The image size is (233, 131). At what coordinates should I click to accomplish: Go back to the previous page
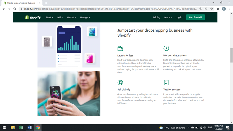tap(4, 9)
